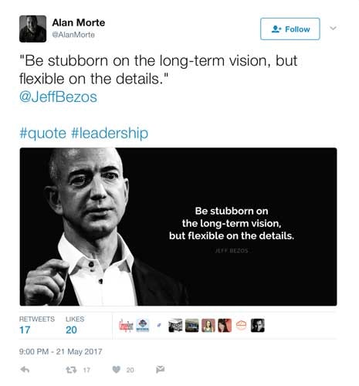Like the tweet with heart icon
This screenshot has width=359, height=386.
click(117, 370)
